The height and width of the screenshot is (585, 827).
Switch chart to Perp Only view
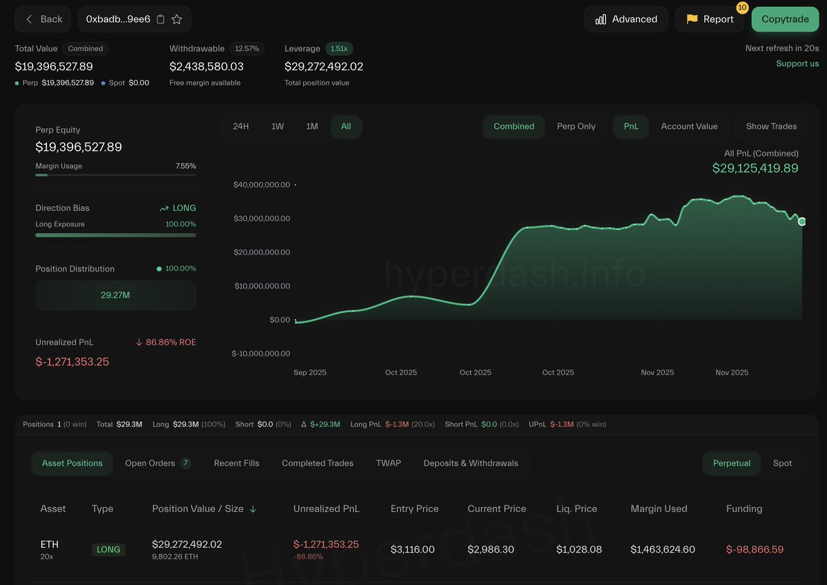pos(576,126)
